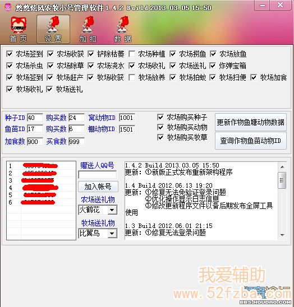Click changelog line 1.3 Build 2012.06.01
This screenshot has height=307, width=294.
169,226
